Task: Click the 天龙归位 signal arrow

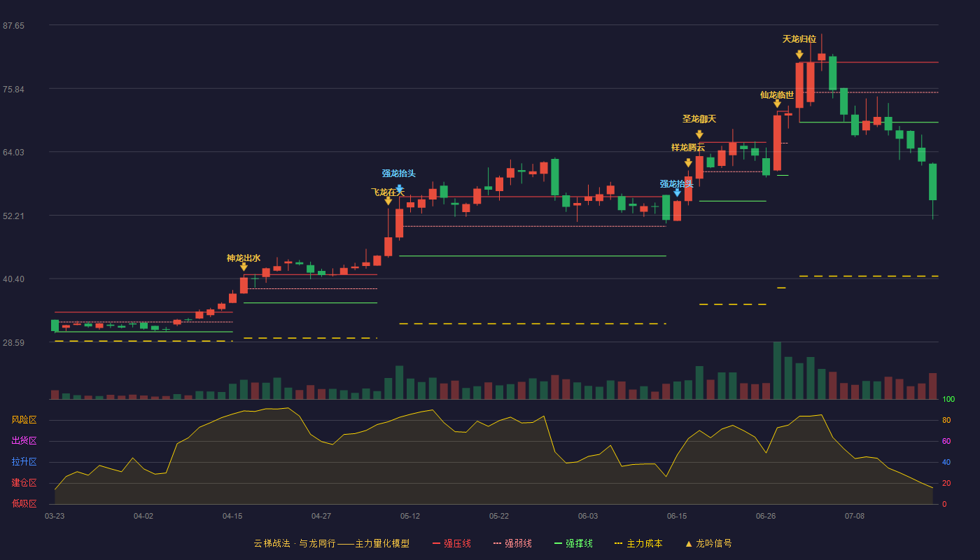Action: click(x=799, y=55)
